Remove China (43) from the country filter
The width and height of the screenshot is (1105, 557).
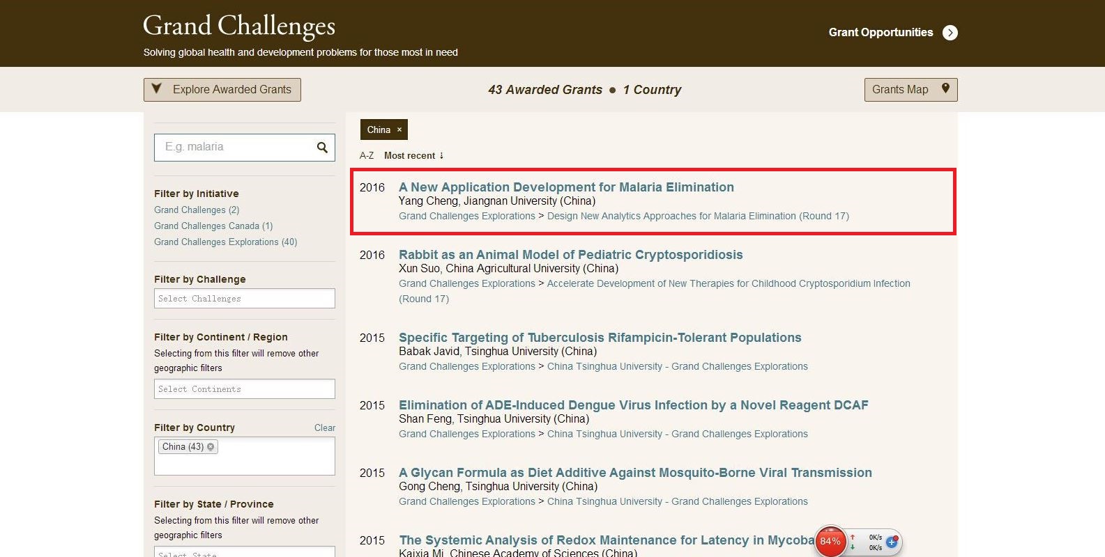pos(211,447)
